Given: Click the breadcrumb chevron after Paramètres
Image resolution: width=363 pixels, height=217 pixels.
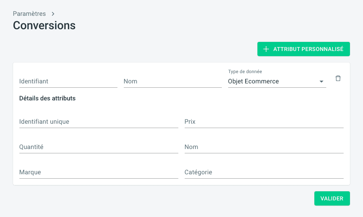Looking at the screenshot, I should click(x=53, y=14).
